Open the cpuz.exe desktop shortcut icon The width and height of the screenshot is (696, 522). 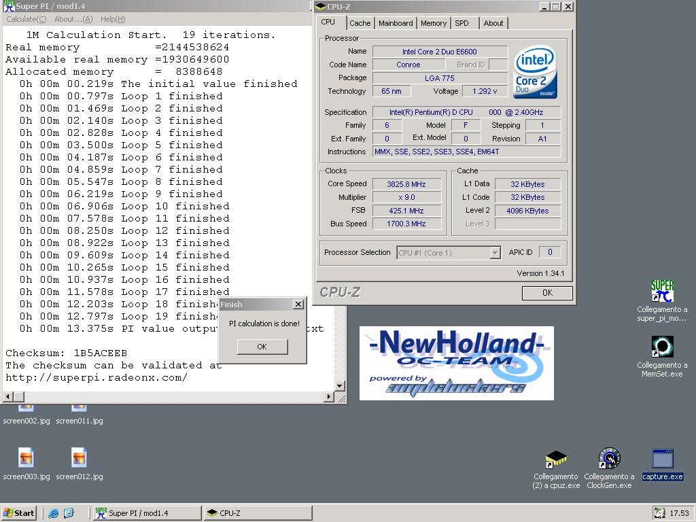click(556, 459)
